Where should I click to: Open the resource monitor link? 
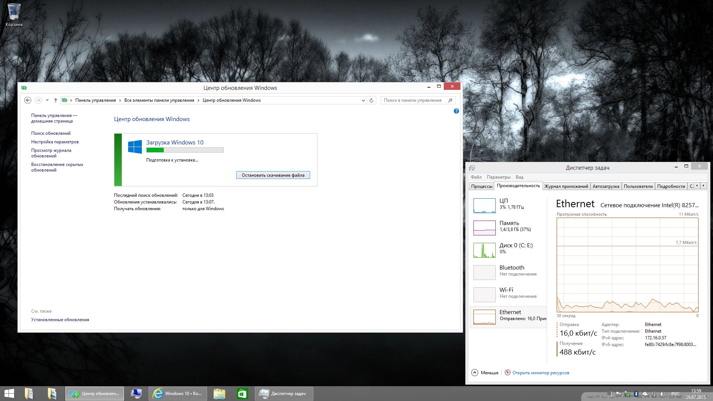point(540,373)
